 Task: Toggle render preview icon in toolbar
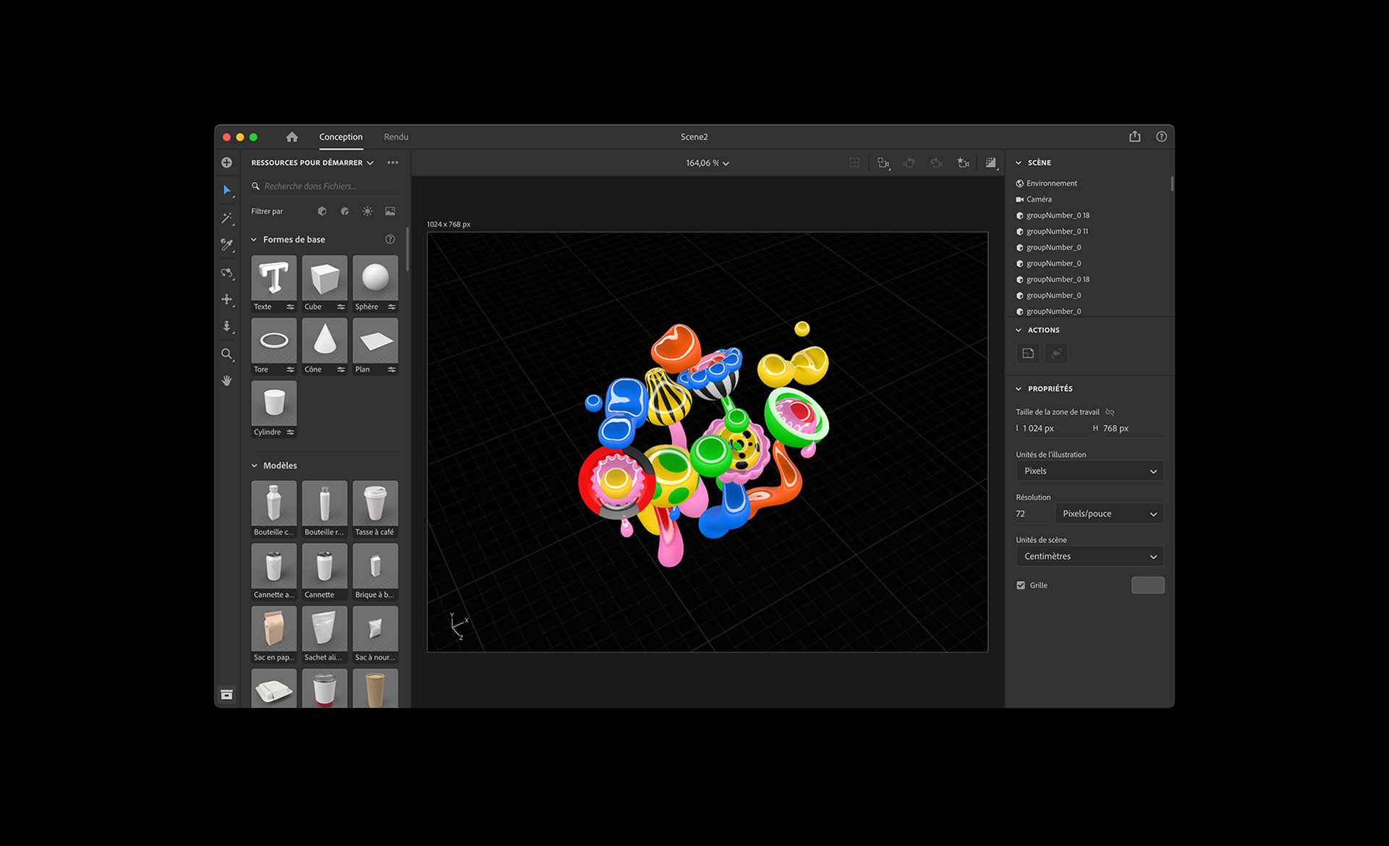click(x=990, y=163)
